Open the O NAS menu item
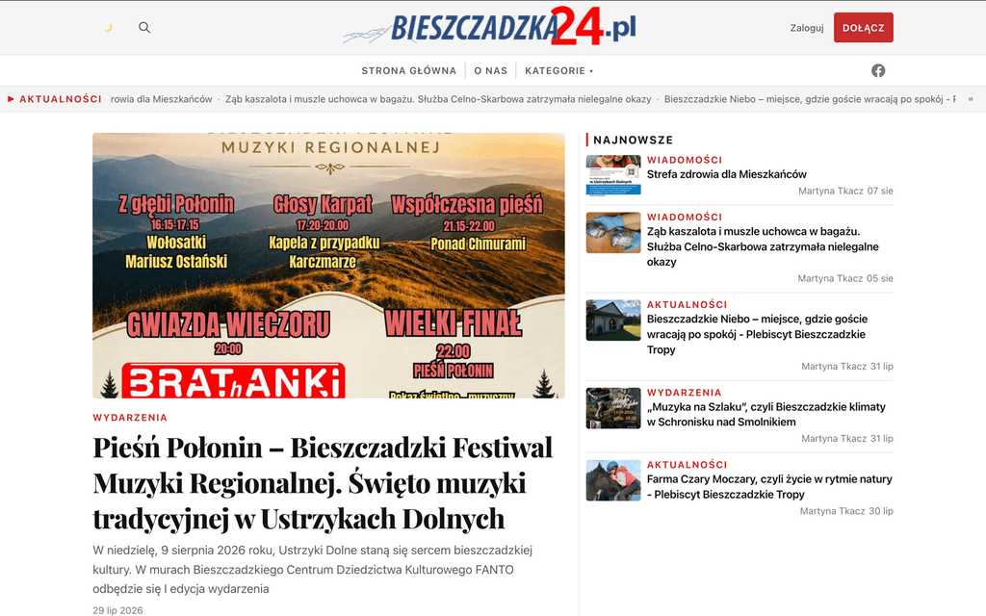 coord(490,71)
